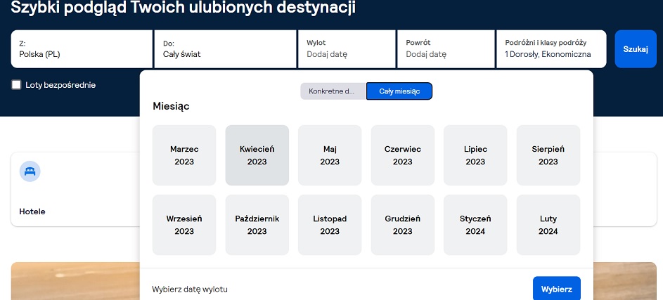Click the Hotele bed icon
The height and width of the screenshot is (300, 663).
tap(30, 171)
